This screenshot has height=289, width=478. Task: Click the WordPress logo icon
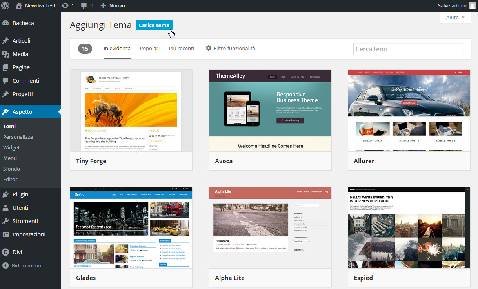(x=5, y=5)
